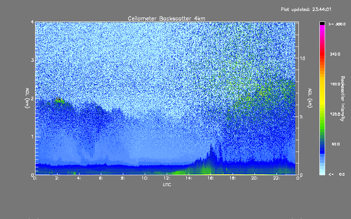
Task: Click the "Backscatter Intensity" colorbar label
Action: 343,99
